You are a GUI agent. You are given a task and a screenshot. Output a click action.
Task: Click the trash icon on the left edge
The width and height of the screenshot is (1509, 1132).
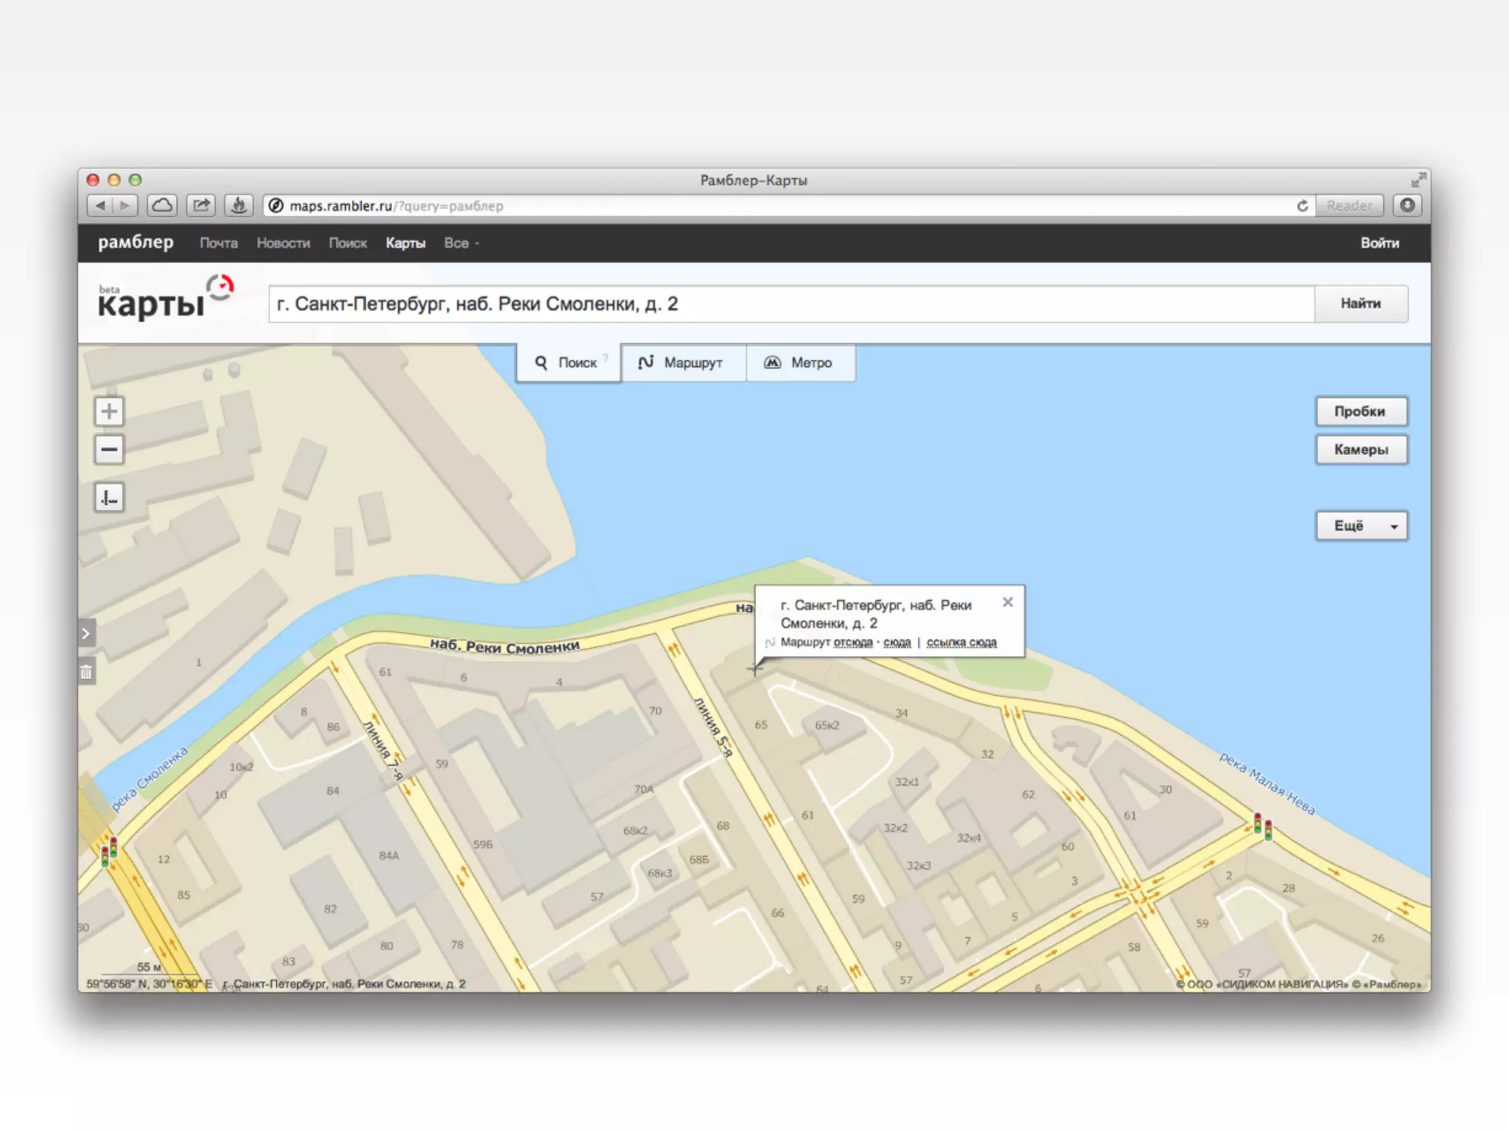(86, 672)
